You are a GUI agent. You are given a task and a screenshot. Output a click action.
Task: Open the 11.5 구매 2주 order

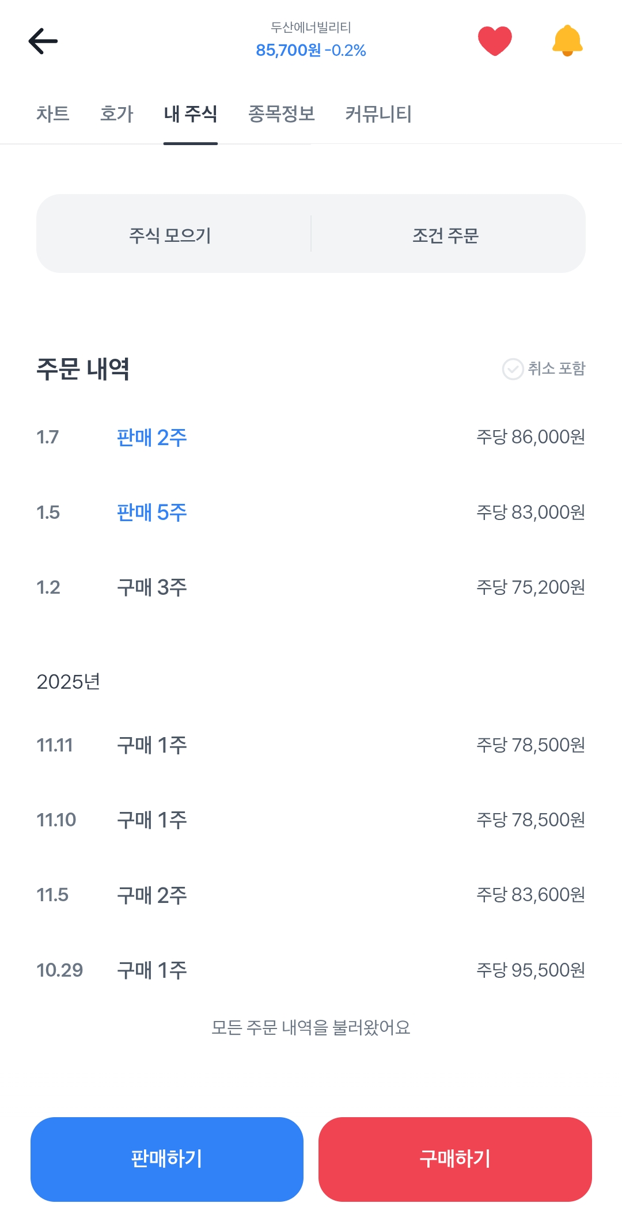tap(311, 895)
